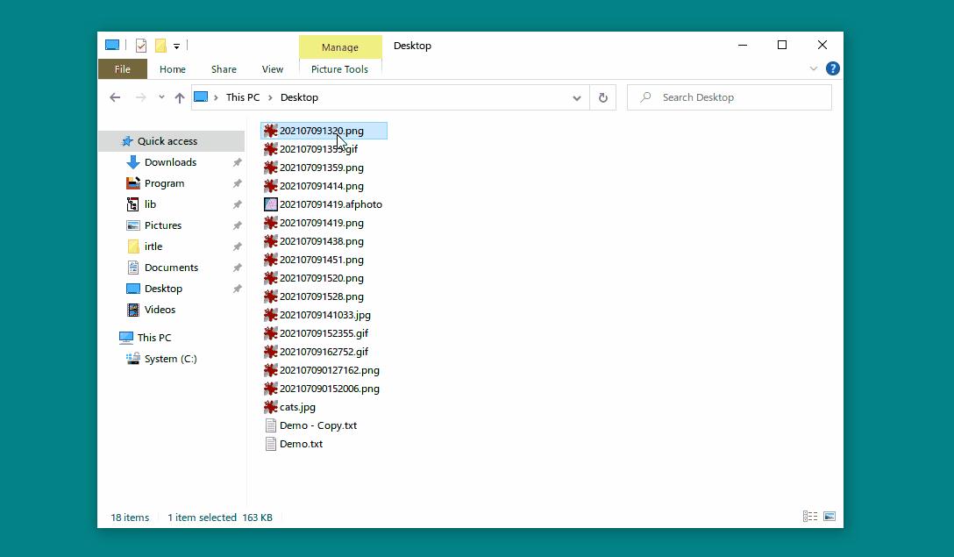Minimize the Desktop Explorer window
The width and height of the screenshot is (954, 557).
pyautogui.click(x=743, y=45)
